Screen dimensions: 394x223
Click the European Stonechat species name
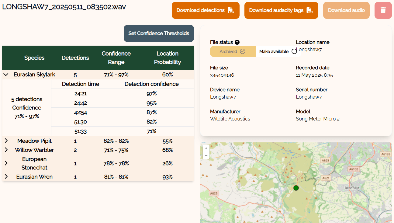pos(34,163)
